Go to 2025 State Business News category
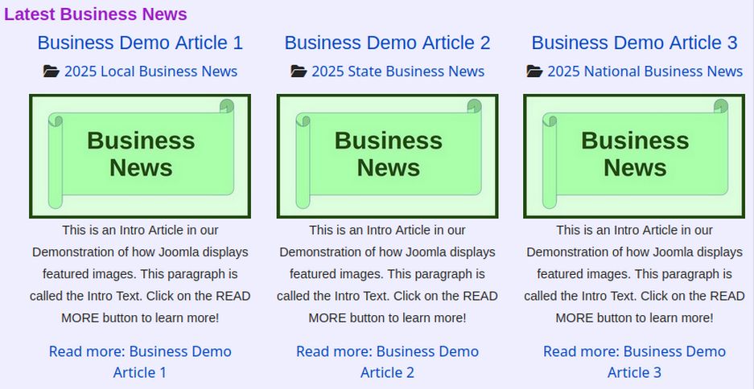 (398, 72)
